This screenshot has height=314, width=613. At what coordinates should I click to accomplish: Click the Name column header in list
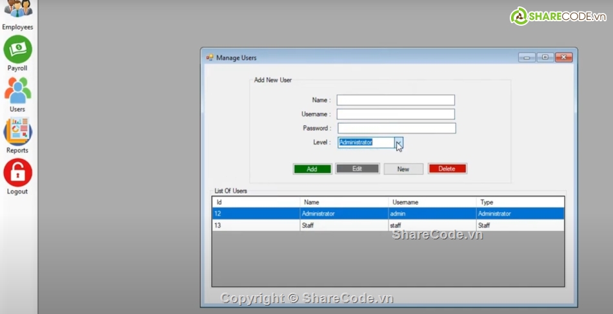(344, 202)
